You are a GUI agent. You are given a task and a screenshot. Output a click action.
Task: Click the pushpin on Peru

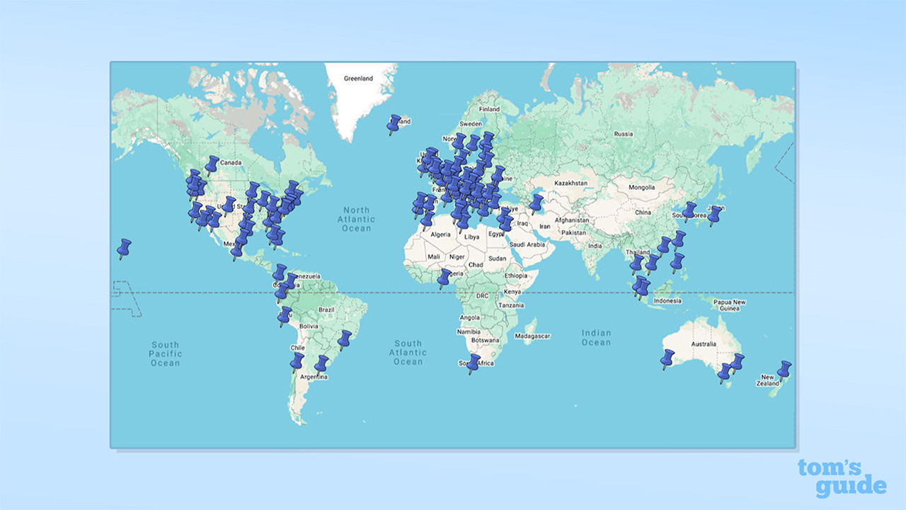(x=285, y=316)
